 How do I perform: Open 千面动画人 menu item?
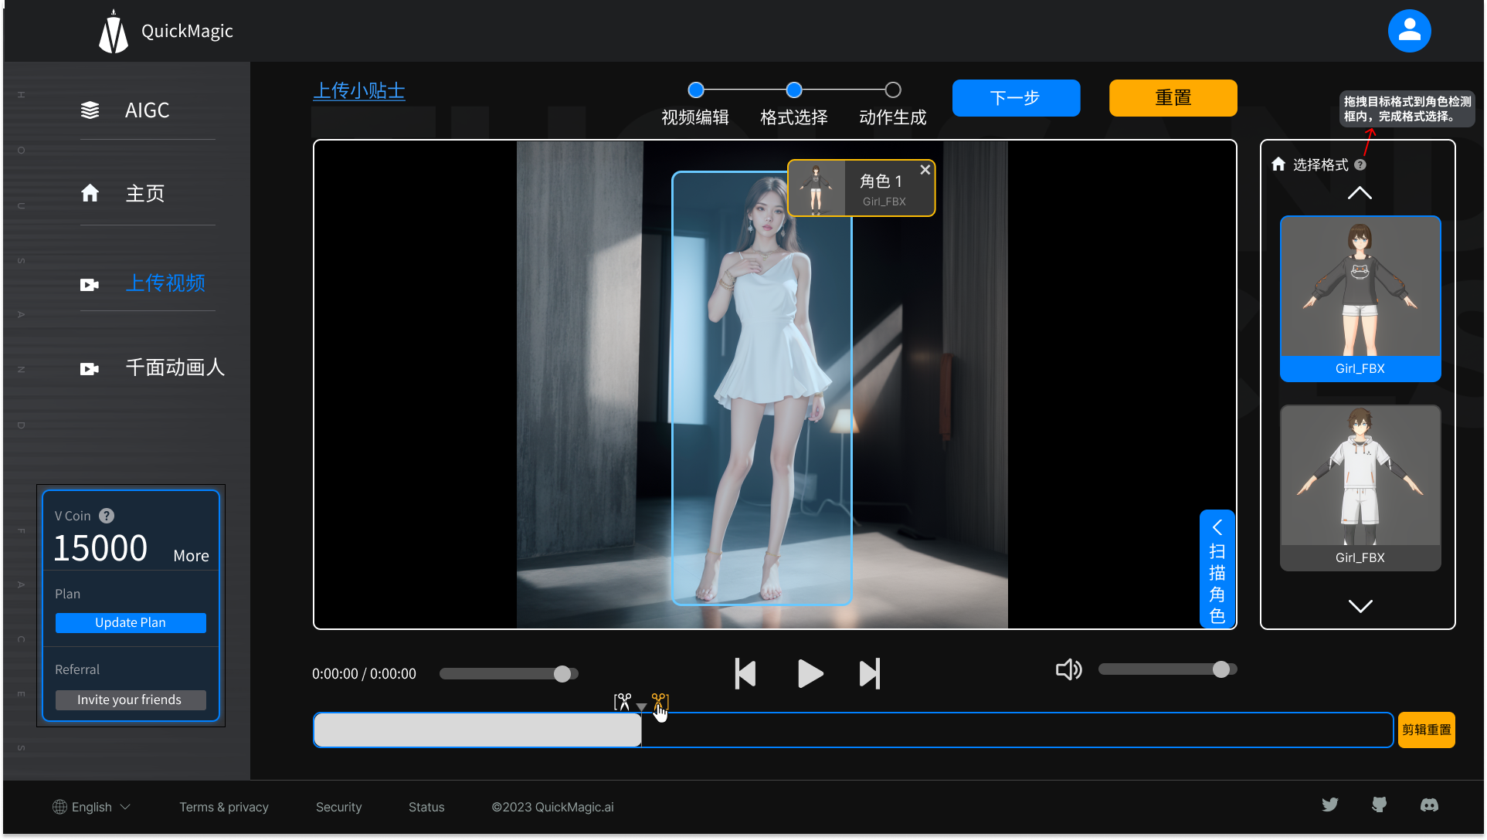175,367
